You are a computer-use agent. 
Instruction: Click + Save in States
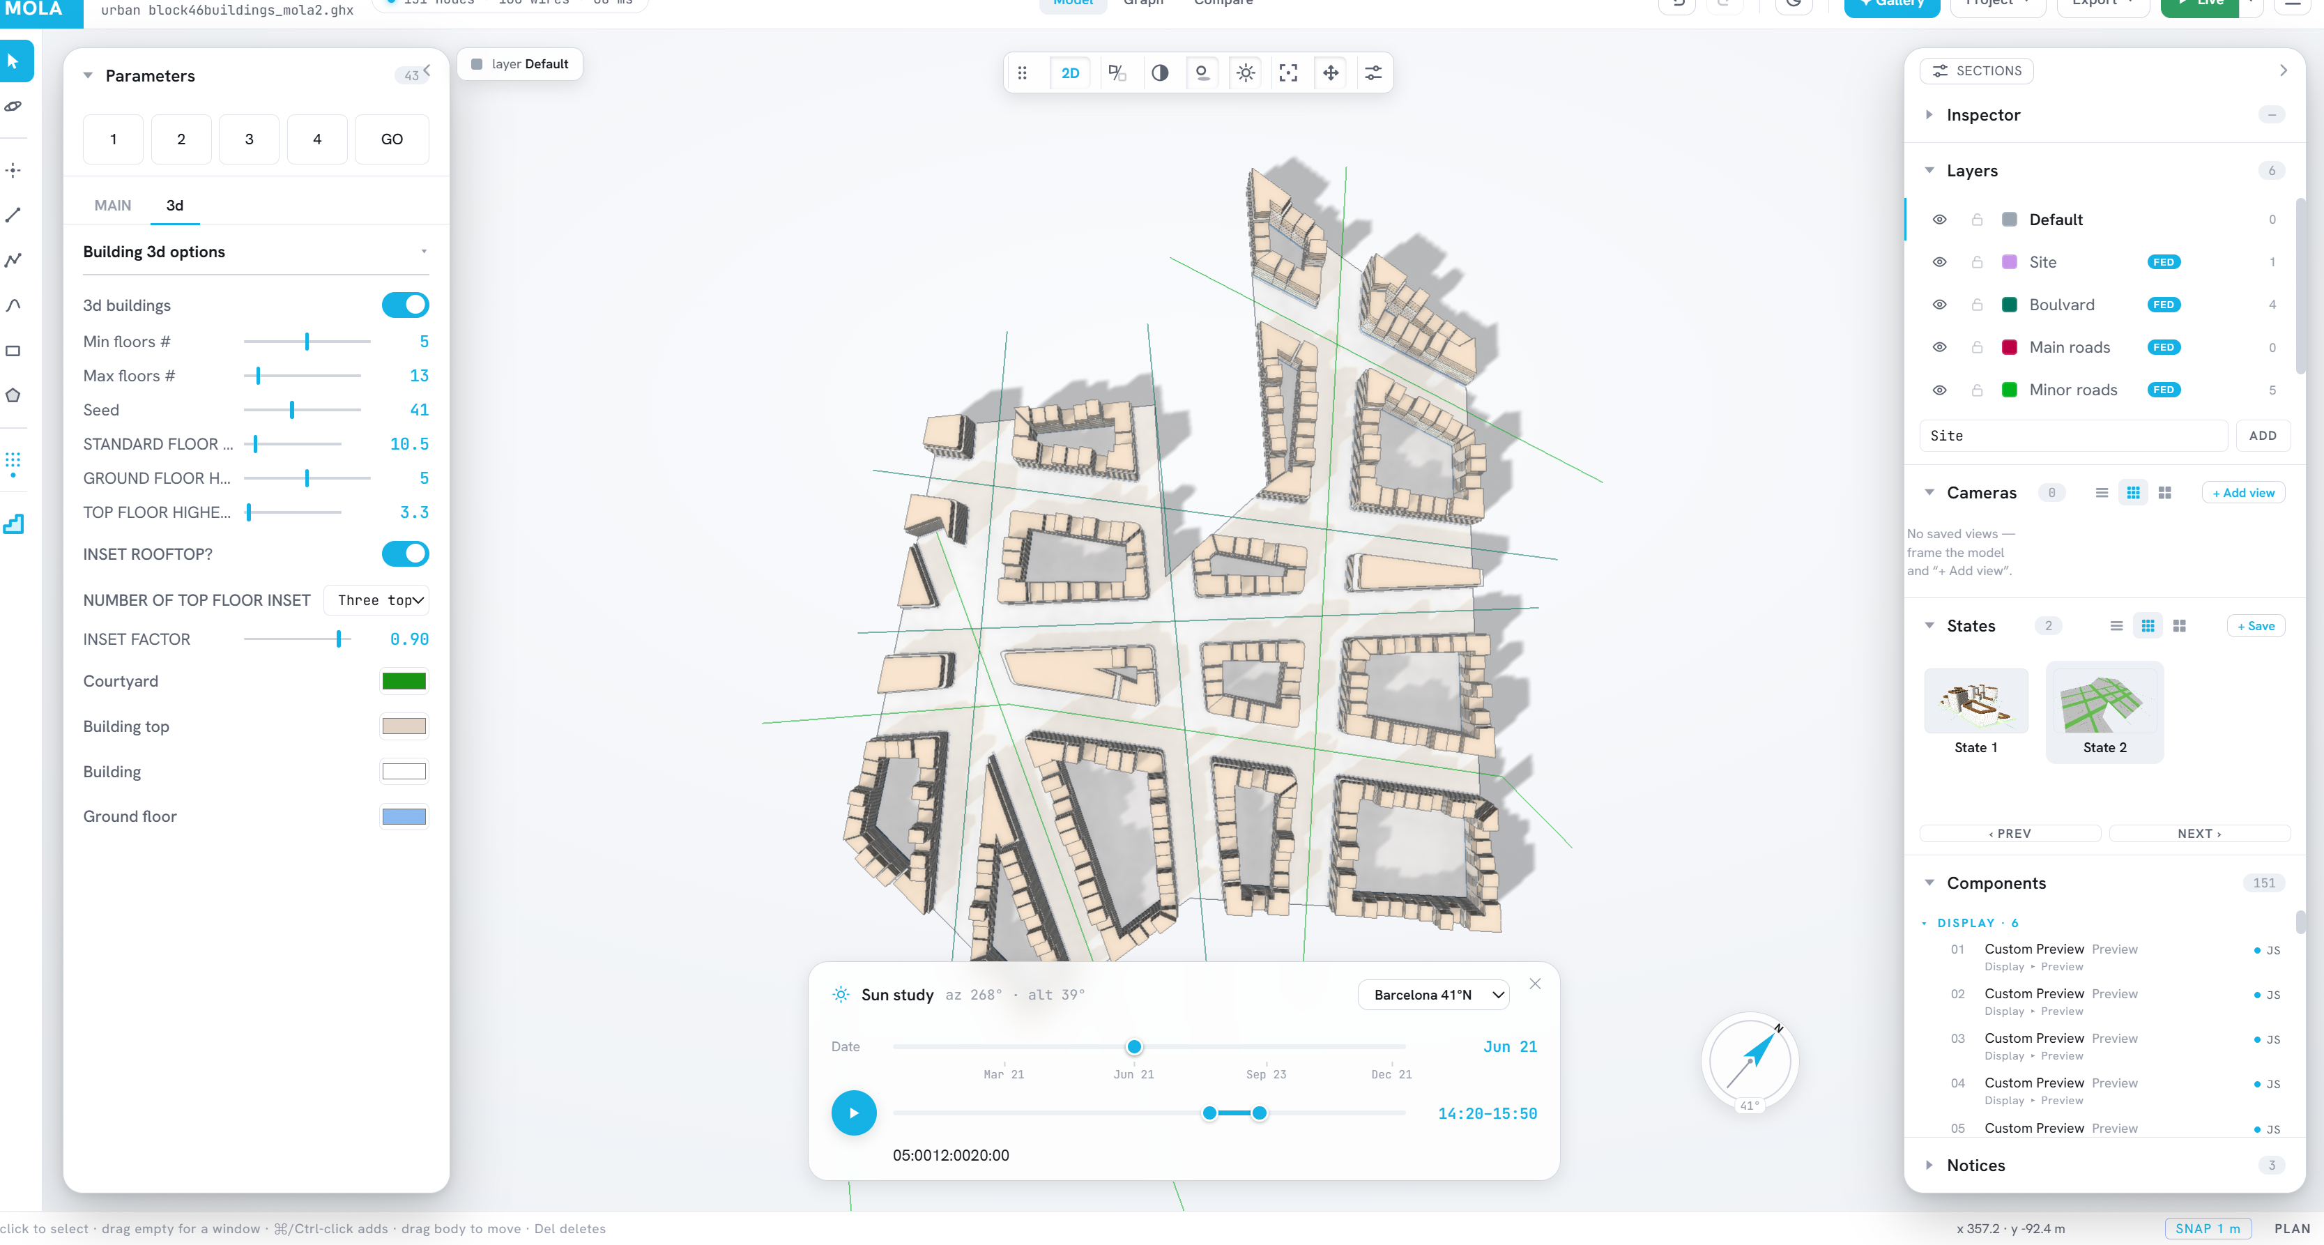2256,626
